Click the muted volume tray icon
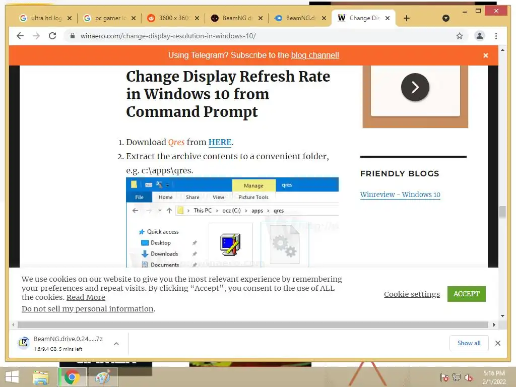This screenshot has width=516, height=387. click(468, 377)
